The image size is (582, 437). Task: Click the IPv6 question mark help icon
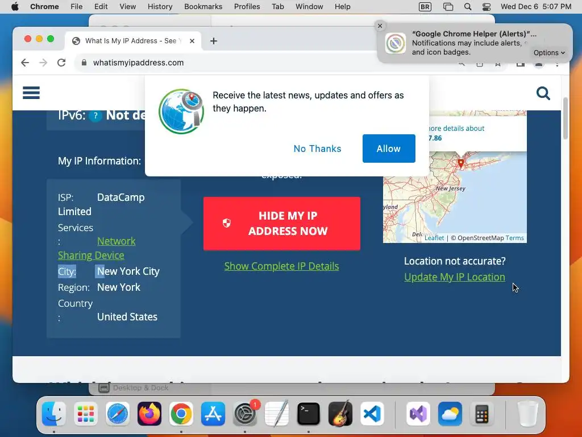(95, 116)
